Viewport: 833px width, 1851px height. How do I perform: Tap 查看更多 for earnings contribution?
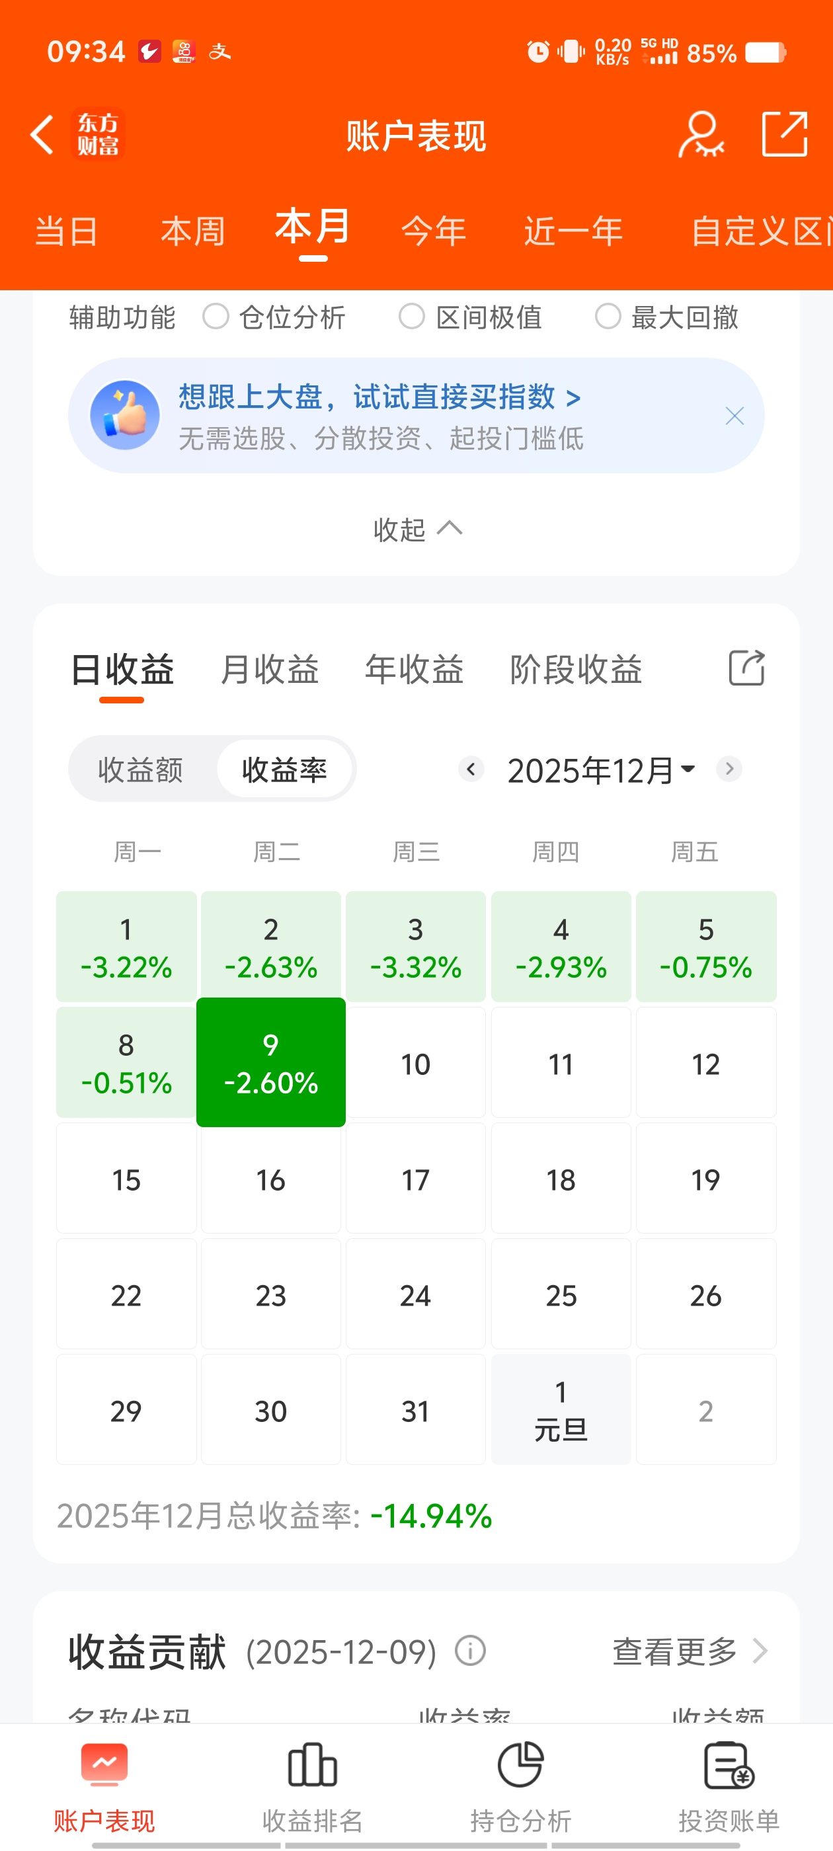tap(688, 1651)
